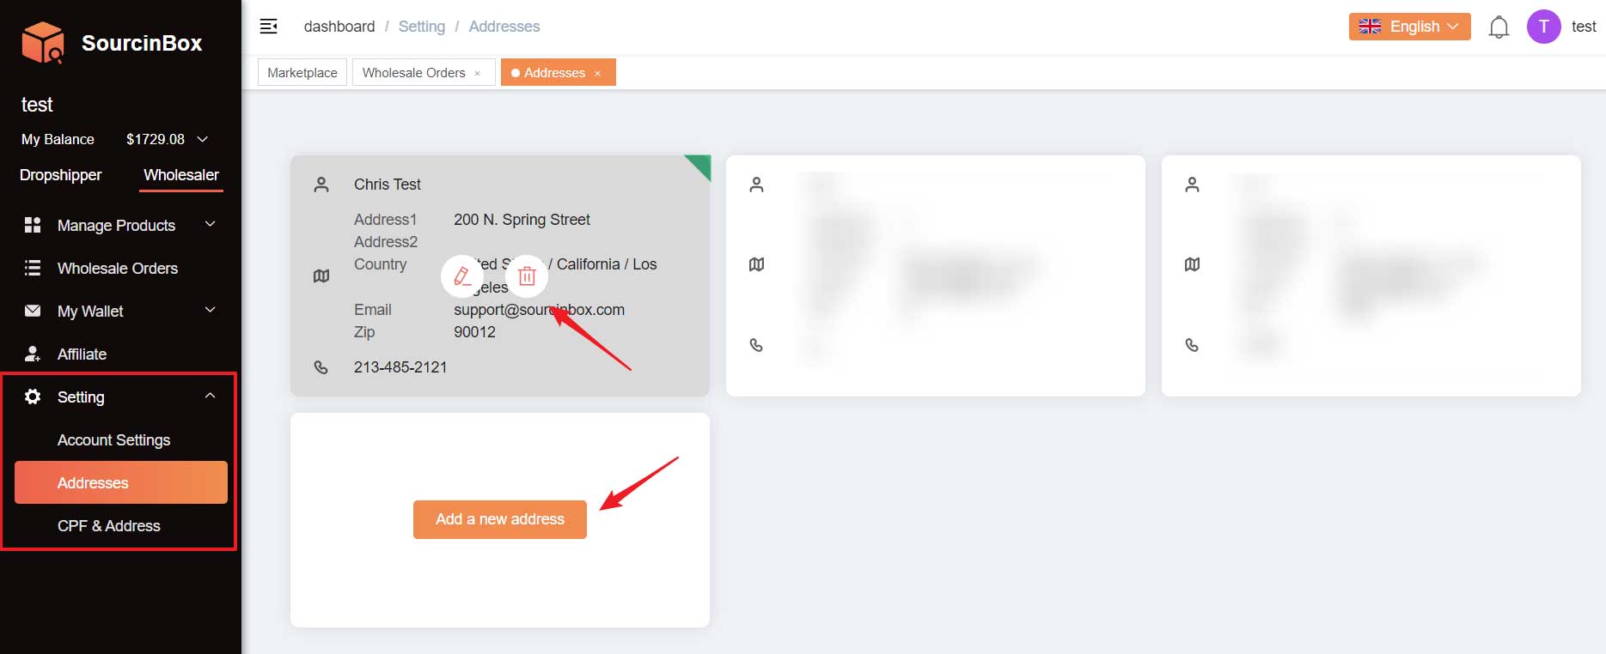Open Account Settings in sidebar
The image size is (1606, 654).
pyautogui.click(x=114, y=439)
